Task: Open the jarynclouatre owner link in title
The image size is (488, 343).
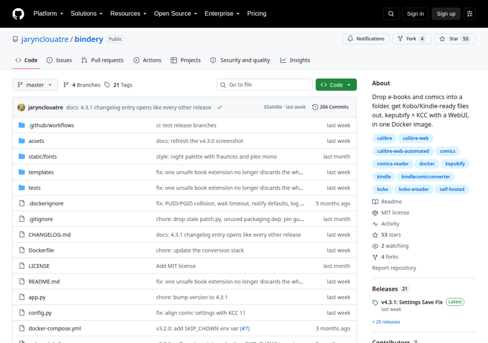Action: point(45,39)
